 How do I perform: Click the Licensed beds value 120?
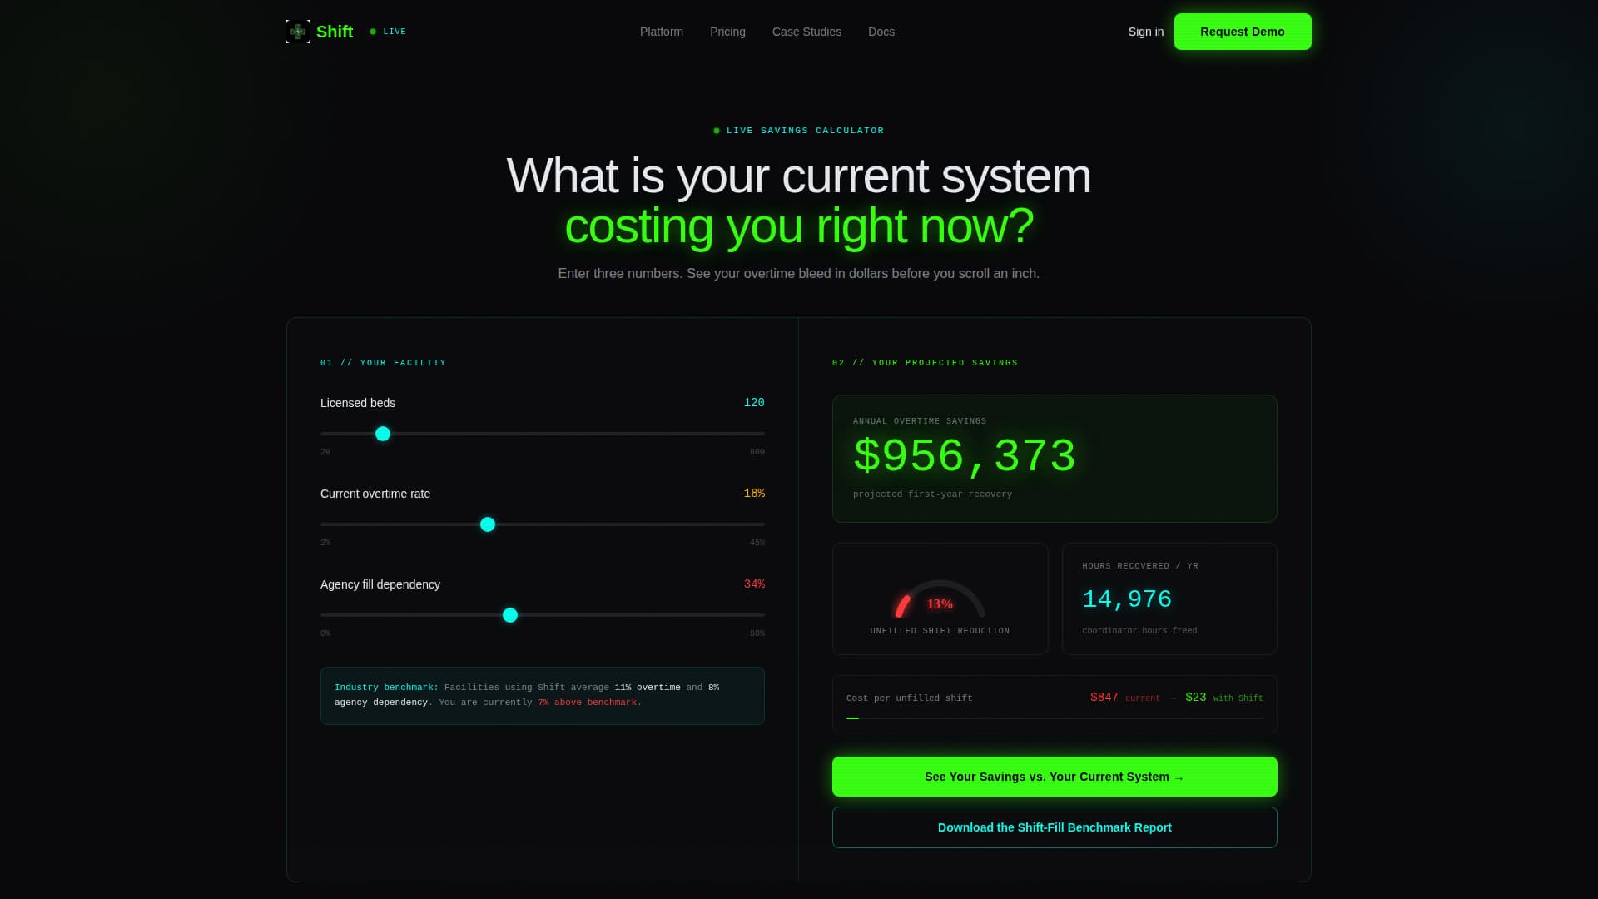coord(754,403)
